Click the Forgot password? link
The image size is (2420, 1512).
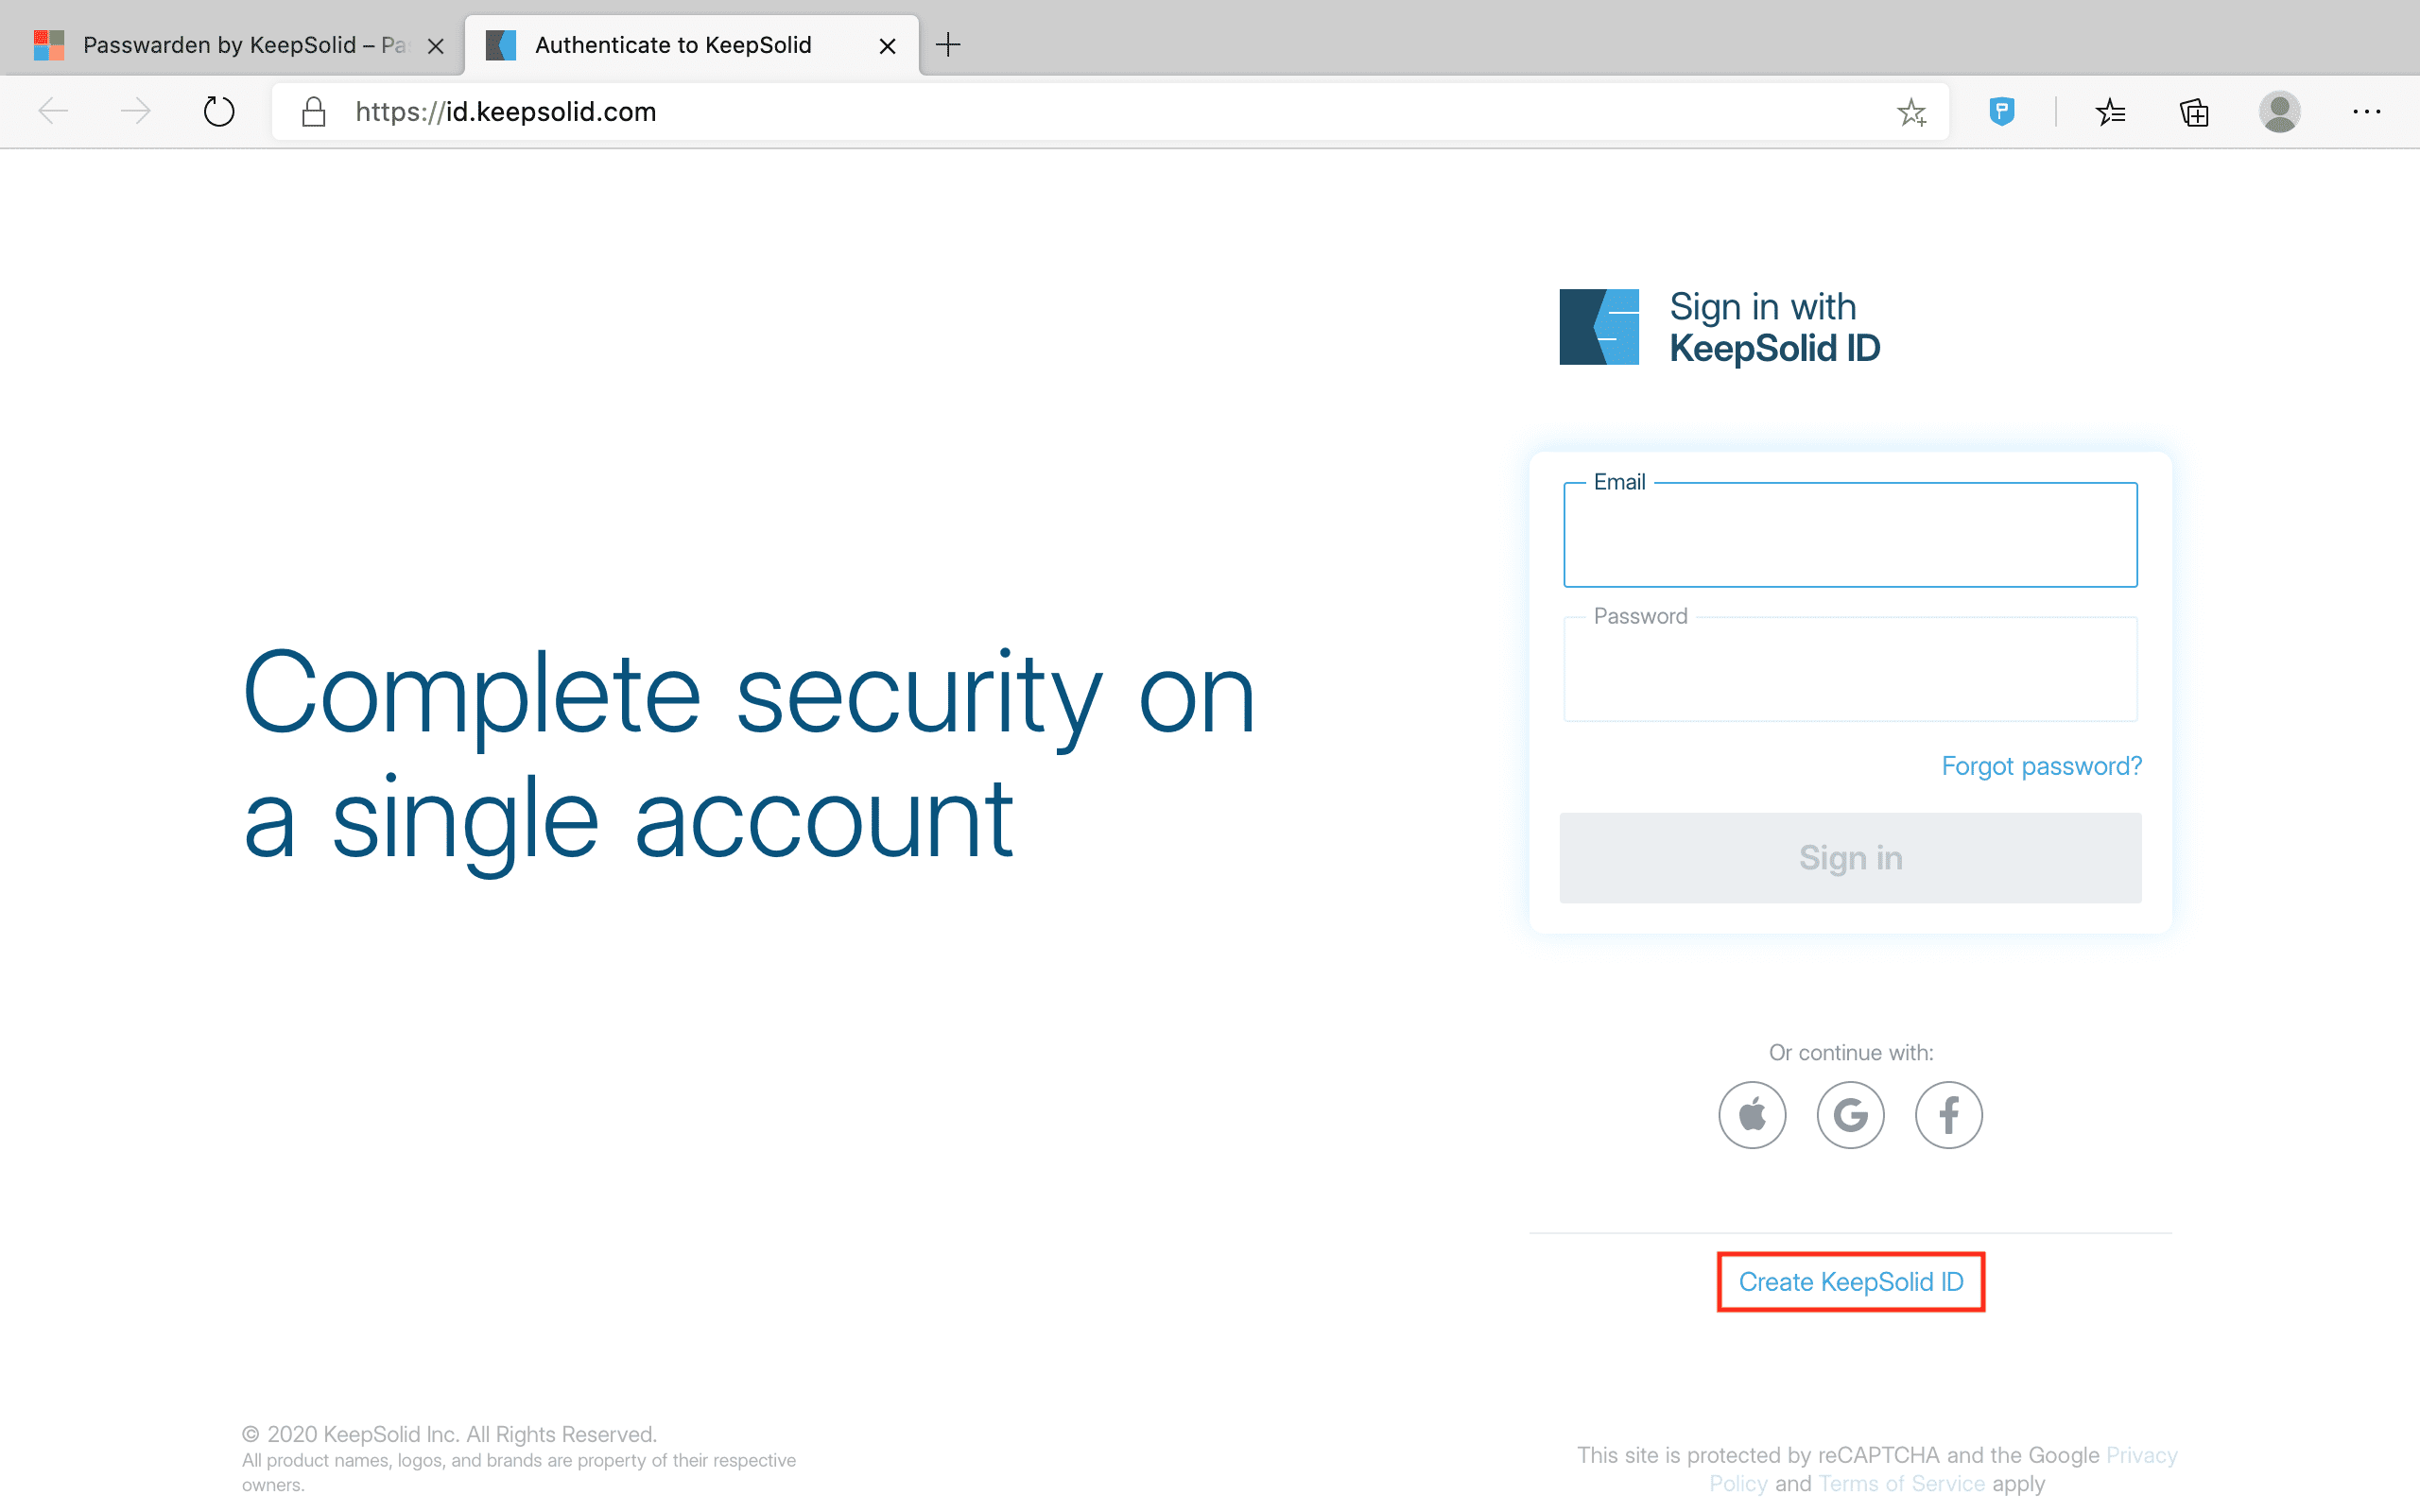pos(2041,766)
